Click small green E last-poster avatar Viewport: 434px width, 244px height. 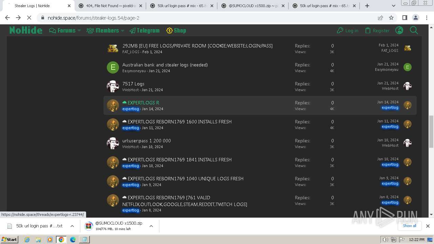pyautogui.click(x=408, y=67)
